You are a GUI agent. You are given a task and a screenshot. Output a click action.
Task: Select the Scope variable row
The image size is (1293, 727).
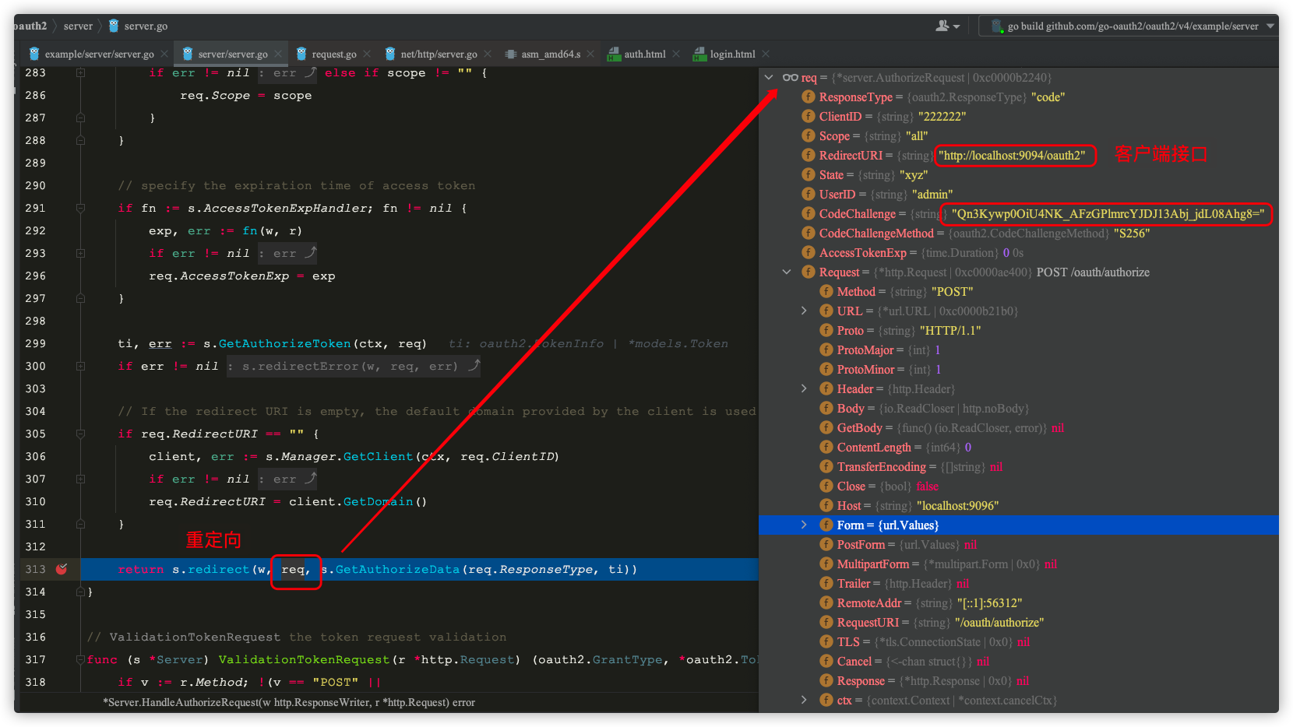pos(1019,135)
